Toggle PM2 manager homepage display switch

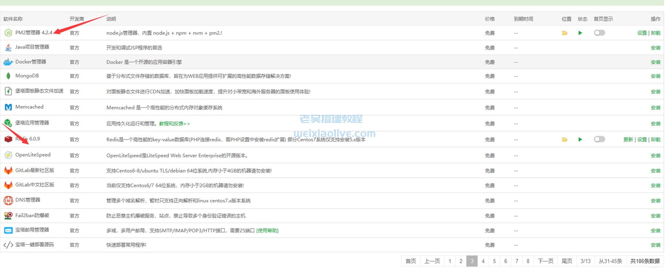599,33
